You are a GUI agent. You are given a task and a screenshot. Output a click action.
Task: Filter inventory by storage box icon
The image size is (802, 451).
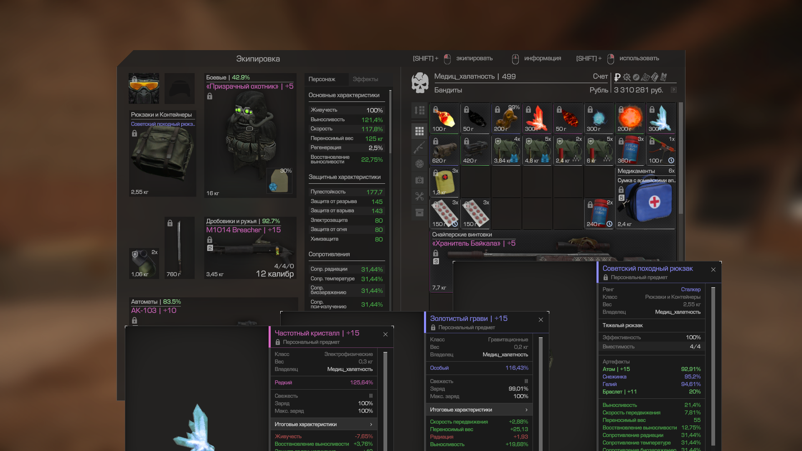click(x=419, y=213)
